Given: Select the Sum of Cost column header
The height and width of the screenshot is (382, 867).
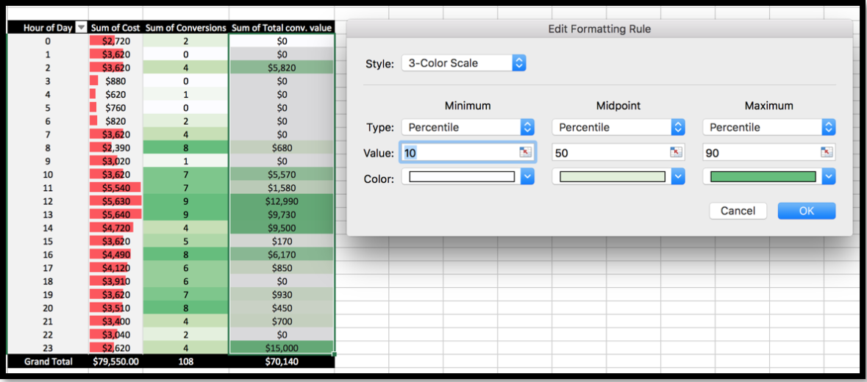Looking at the screenshot, I should (x=115, y=28).
